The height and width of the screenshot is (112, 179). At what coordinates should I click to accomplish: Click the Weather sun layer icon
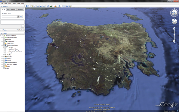(x=6, y=57)
